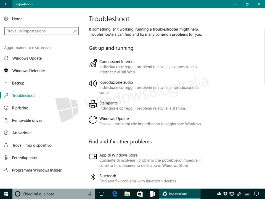Click the Bluetooth symbol icon
The width and height of the screenshot is (265, 199).
click(93, 177)
